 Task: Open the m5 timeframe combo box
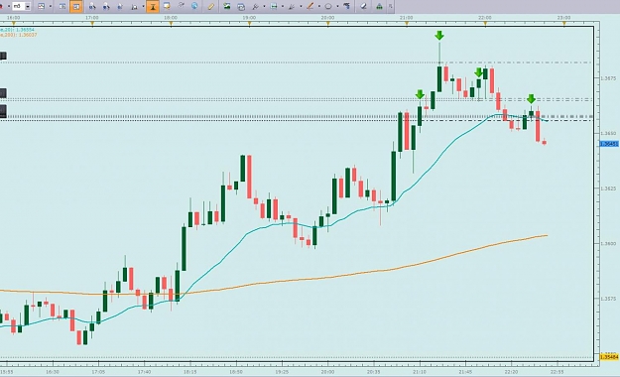coord(21,6)
